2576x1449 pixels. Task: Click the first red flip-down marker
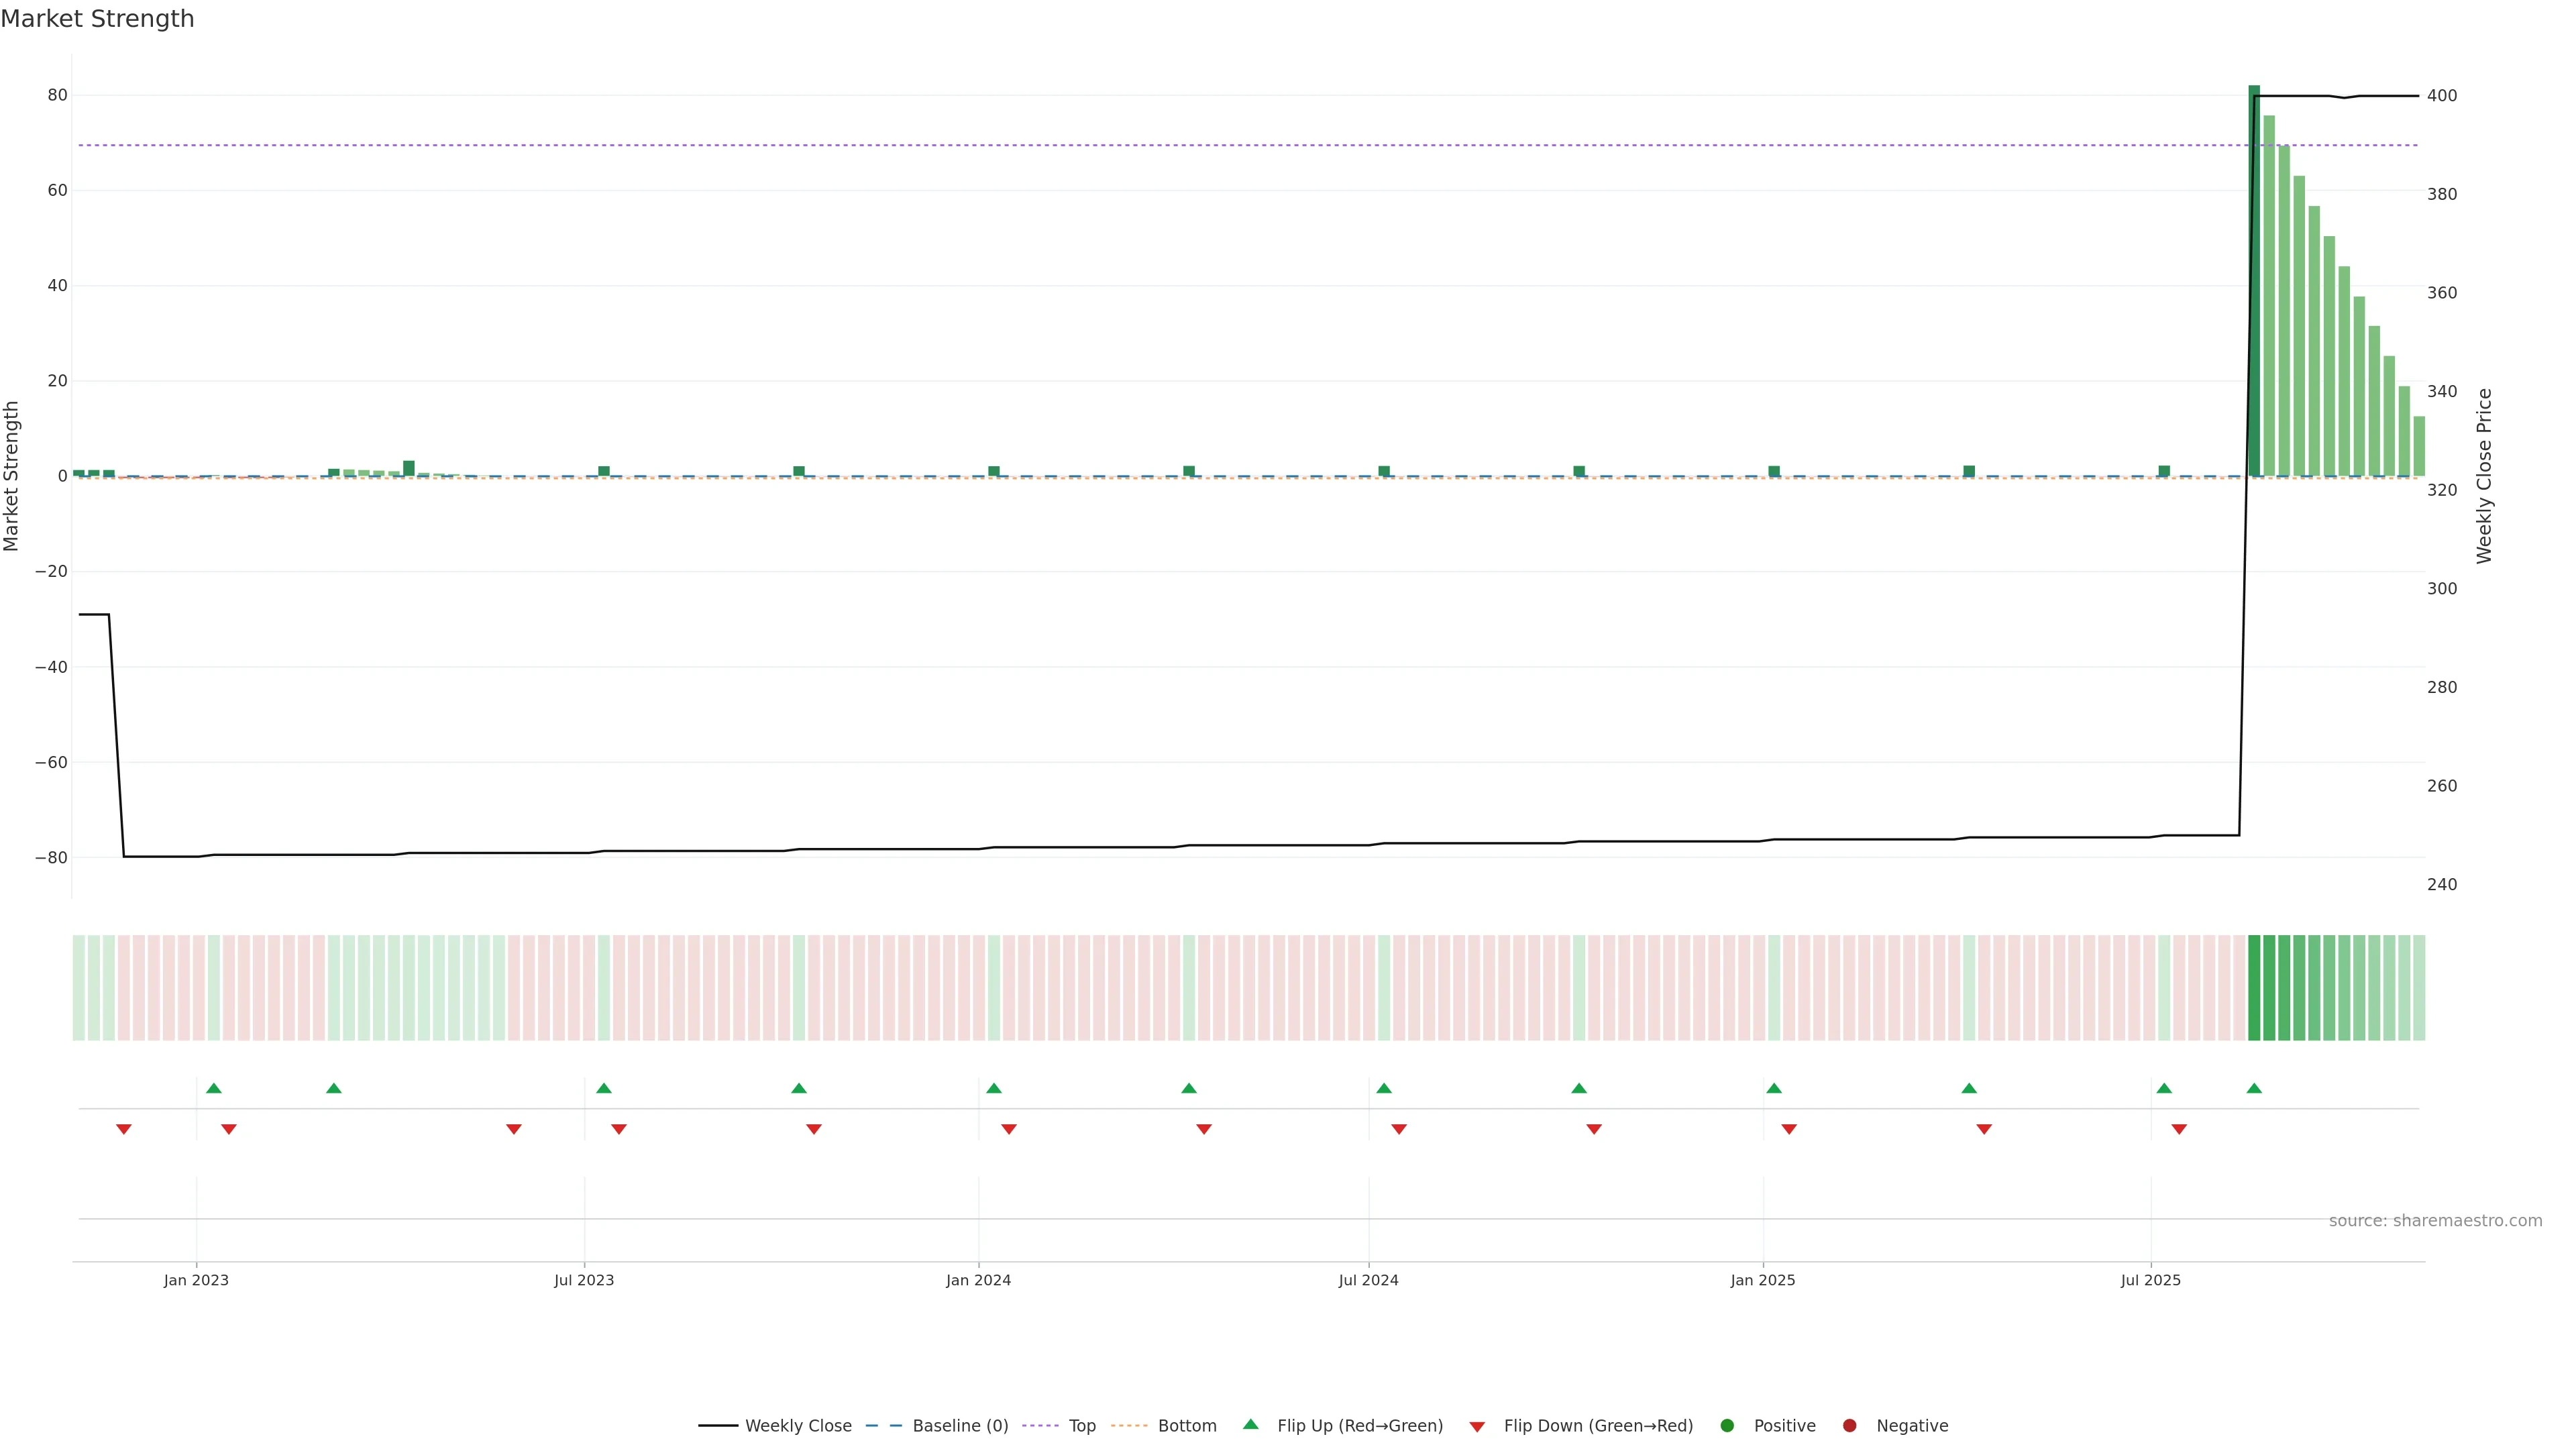pyautogui.click(x=124, y=1129)
